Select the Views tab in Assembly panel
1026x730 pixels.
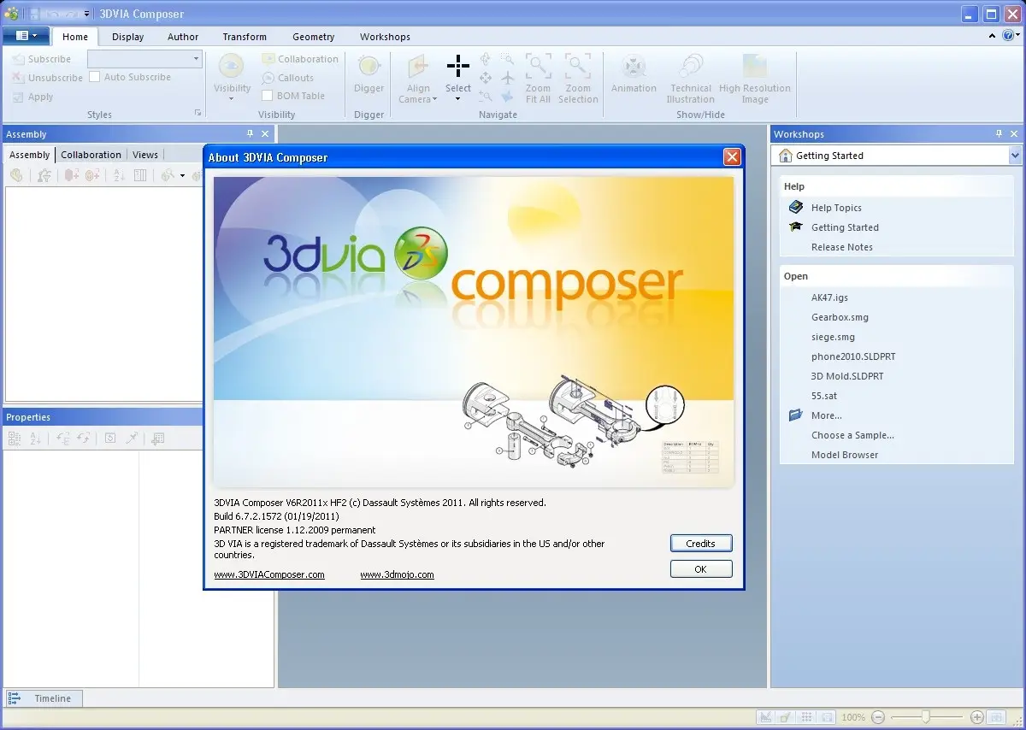145,155
